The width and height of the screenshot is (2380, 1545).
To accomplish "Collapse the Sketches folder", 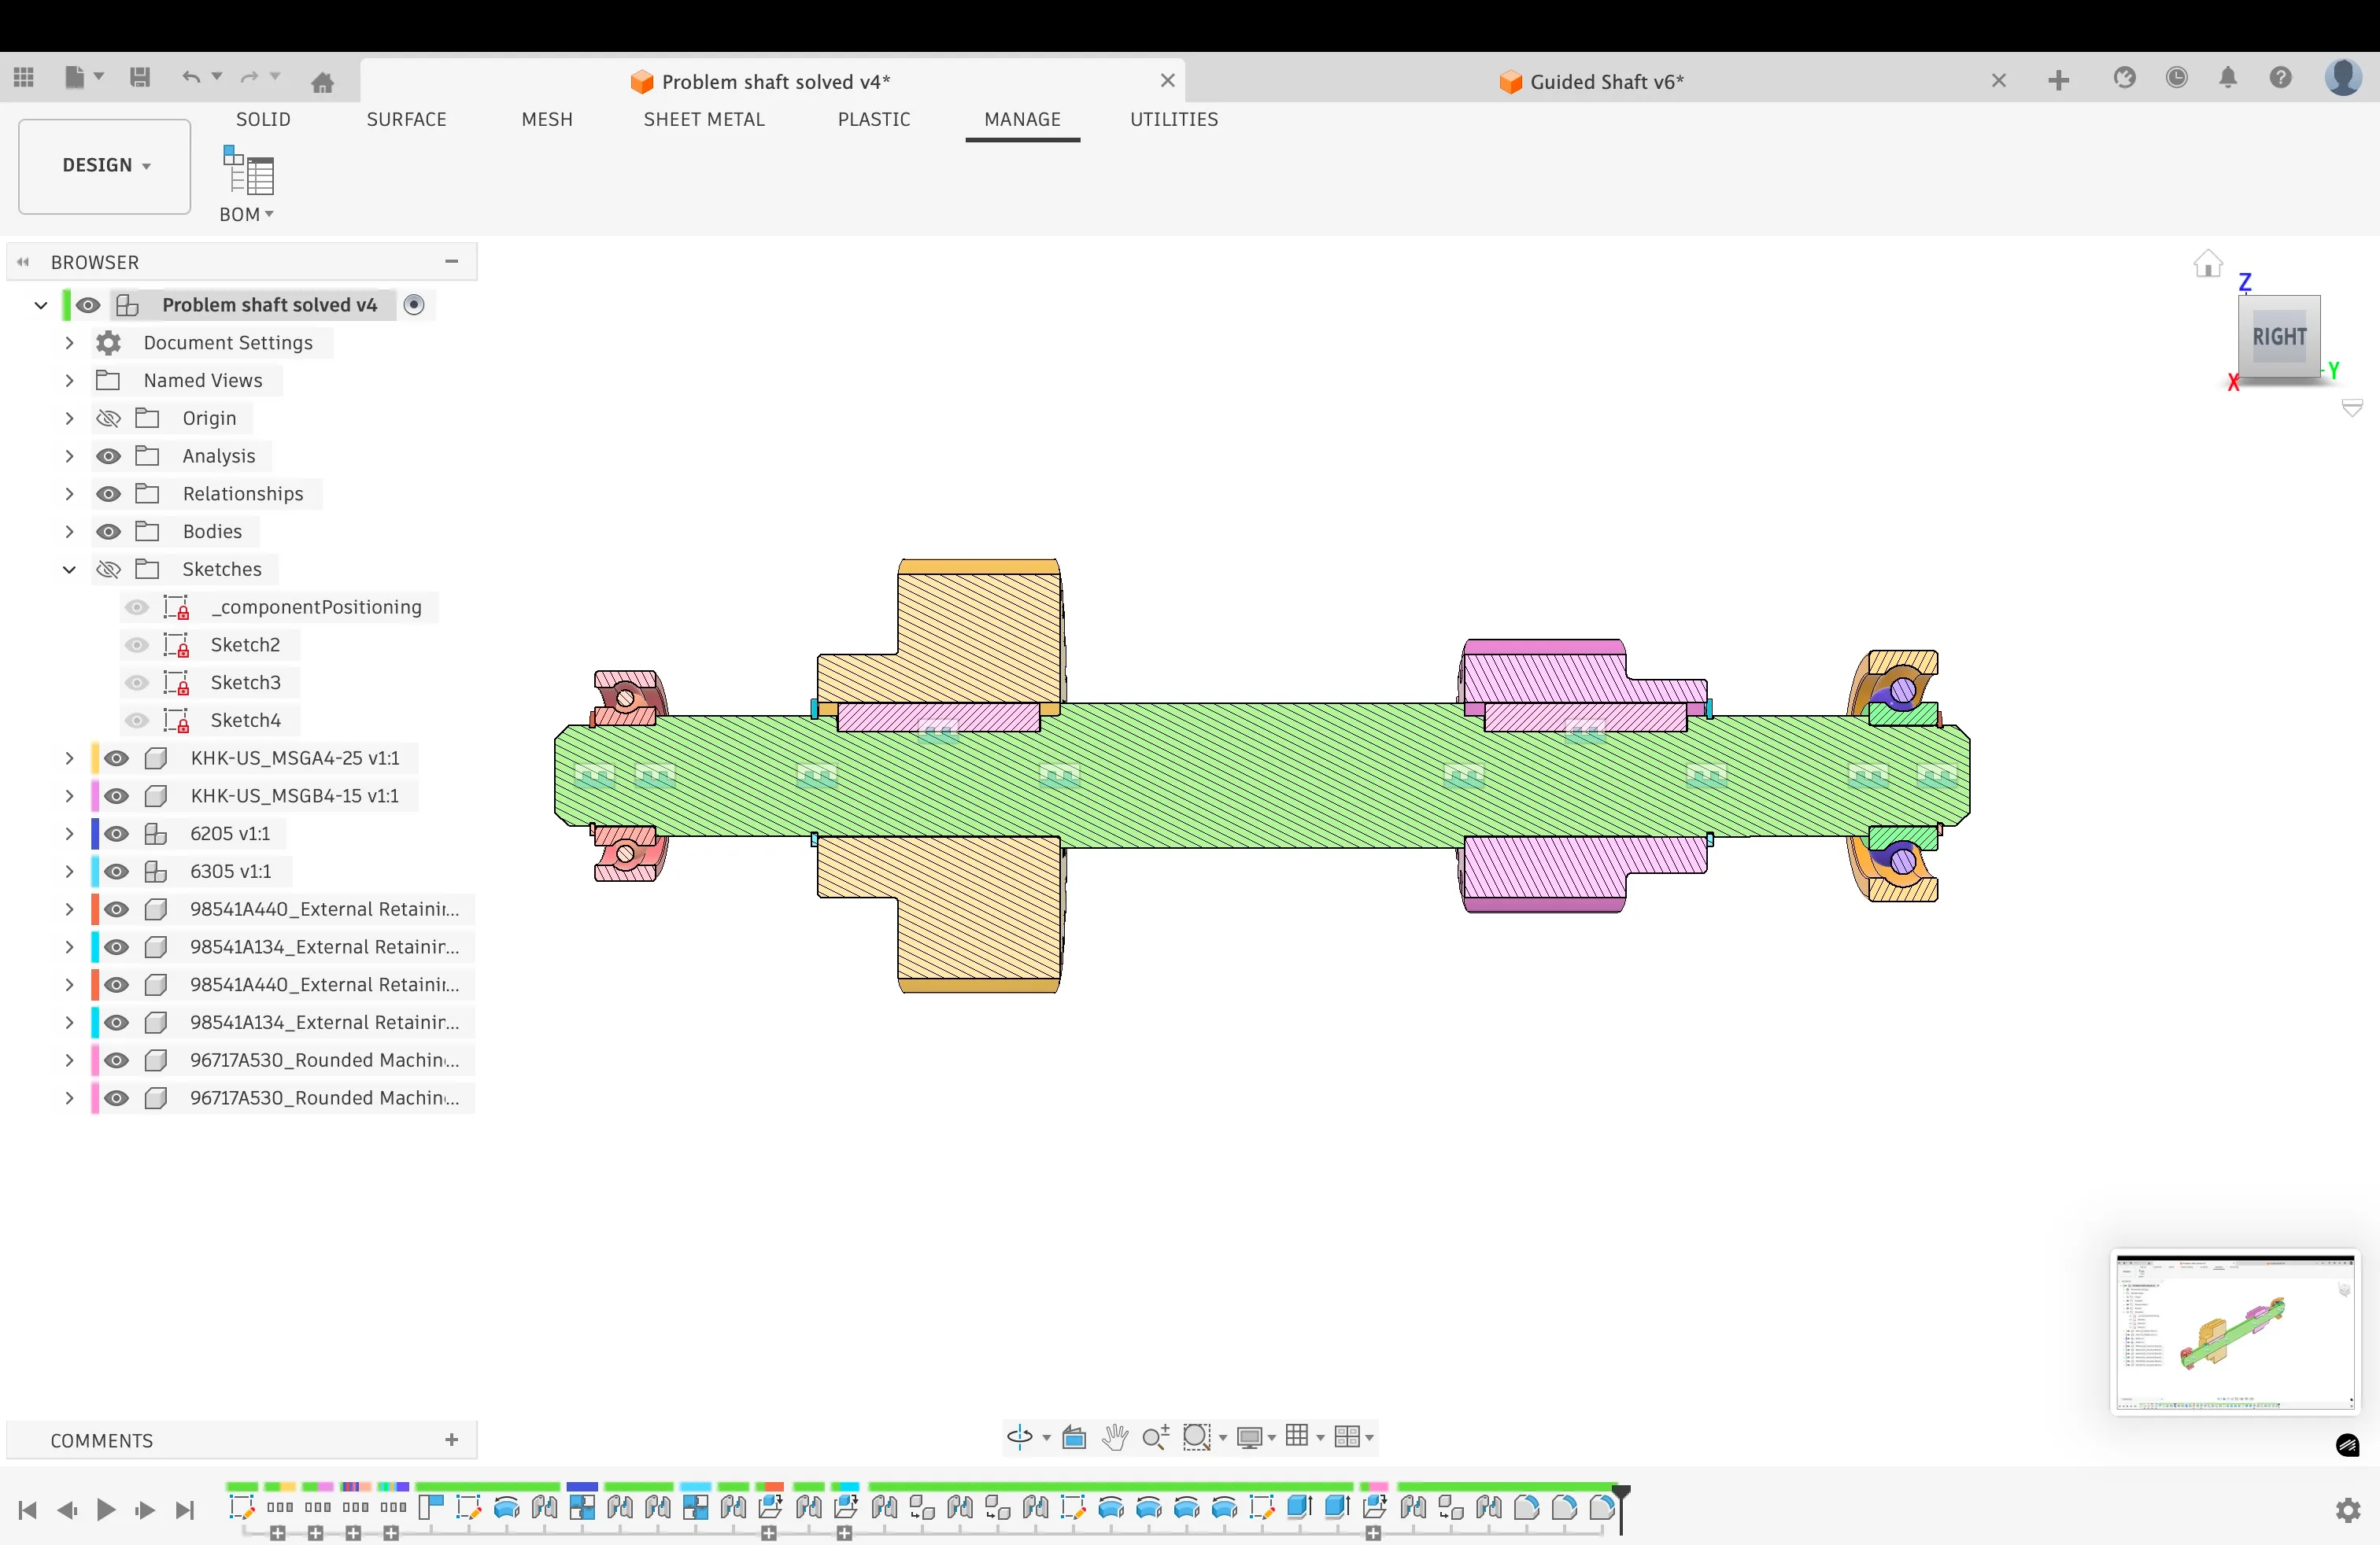I will coord(69,570).
